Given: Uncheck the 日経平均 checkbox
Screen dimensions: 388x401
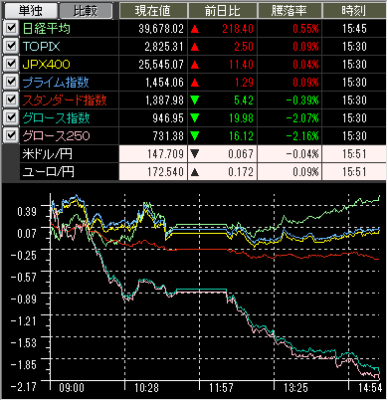Looking at the screenshot, I should tap(11, 28).
